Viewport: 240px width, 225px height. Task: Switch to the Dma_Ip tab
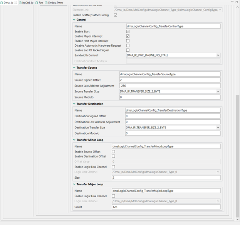(x=8, y=3)
